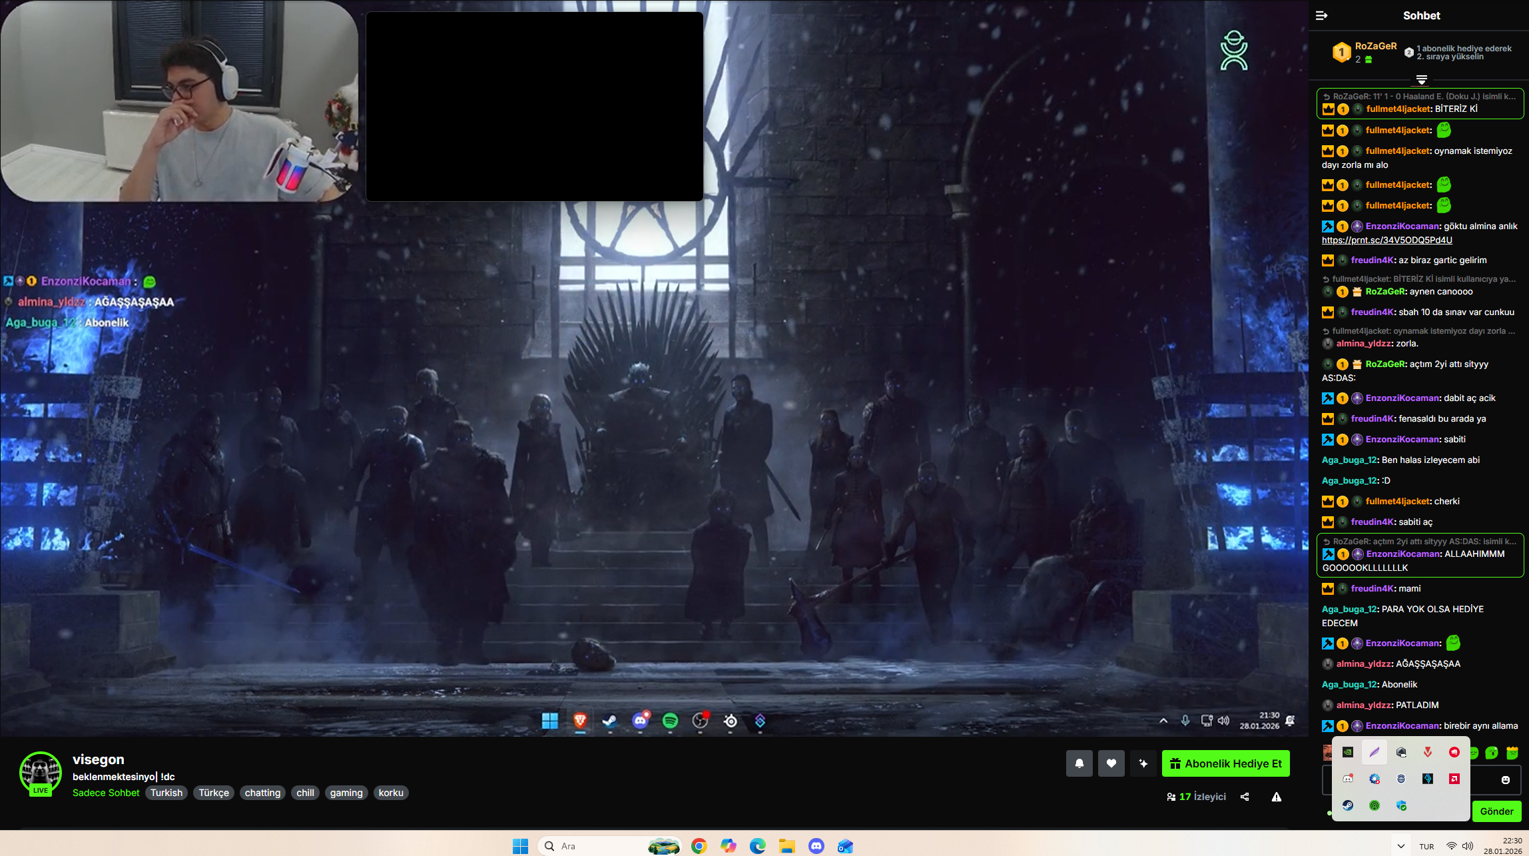Switch the TUR keyboard language indicator
Viewport: 1529px width, 856px height.
click(x=1426, y=847)
